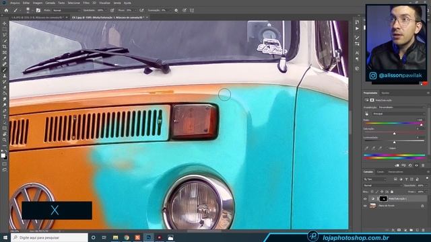Switch to the Canais tab
This screenshot has width=431, height=242.
pos(380,172)
